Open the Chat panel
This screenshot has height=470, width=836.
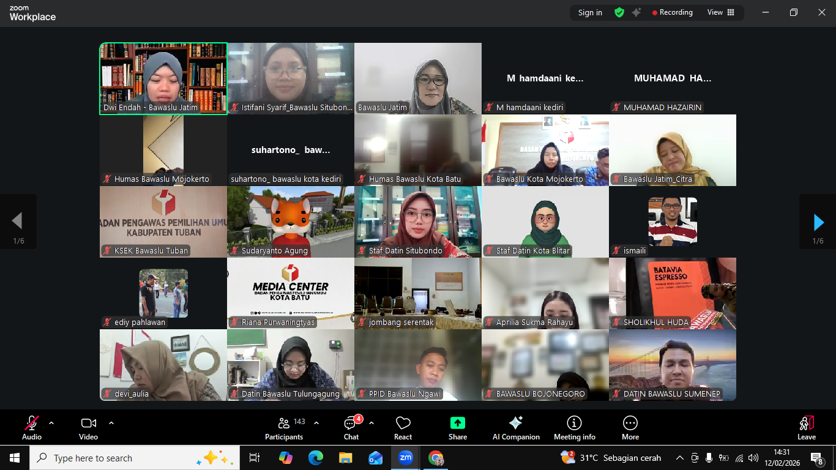351,428
